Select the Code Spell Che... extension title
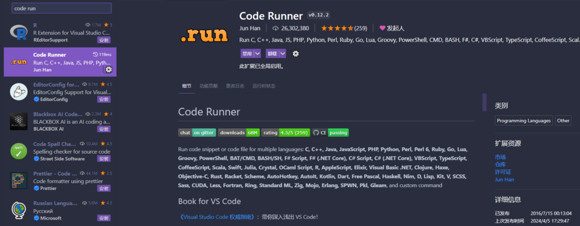Image resolution: width=580 pixels, height=226 pixels. tap(55, 144)
